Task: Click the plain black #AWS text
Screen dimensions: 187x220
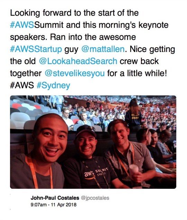Action: point(22,86)
